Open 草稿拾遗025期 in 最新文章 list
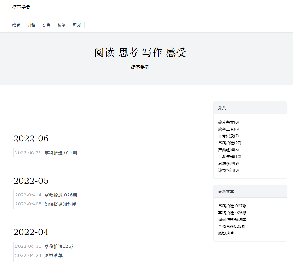 pos(232,227)
